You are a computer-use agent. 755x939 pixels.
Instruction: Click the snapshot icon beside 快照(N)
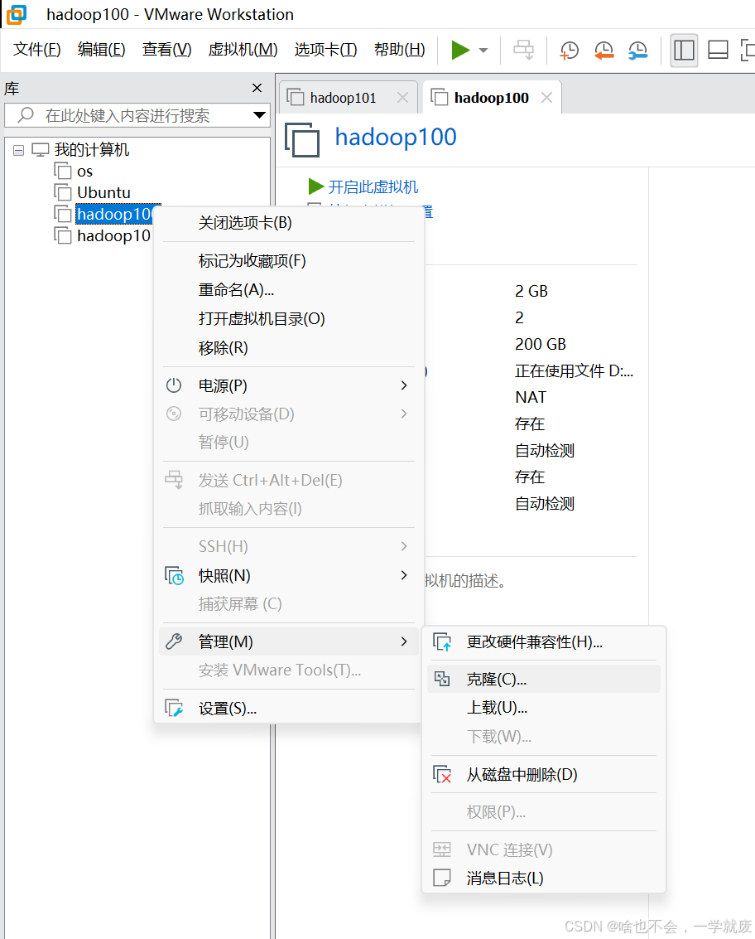click(x=174, y=575)
